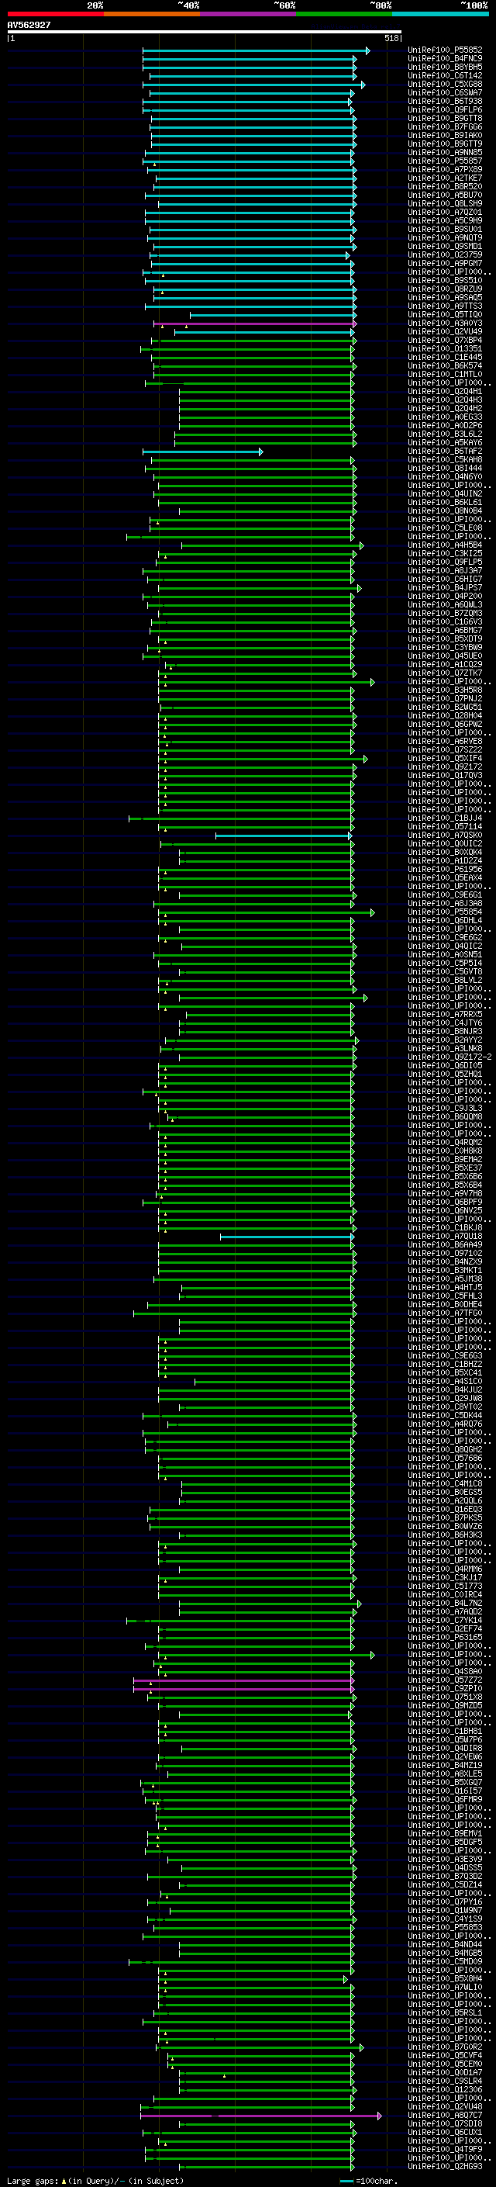Click the =100char scale legend
Image resolution: width=496 pixels, height=2187 pixels.
click(x=369, y=2181)
